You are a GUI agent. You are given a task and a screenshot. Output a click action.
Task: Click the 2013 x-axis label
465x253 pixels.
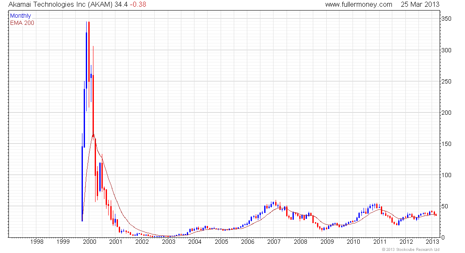tap(432, 242)
